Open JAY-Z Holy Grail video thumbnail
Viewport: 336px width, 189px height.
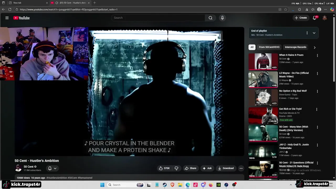263,151
